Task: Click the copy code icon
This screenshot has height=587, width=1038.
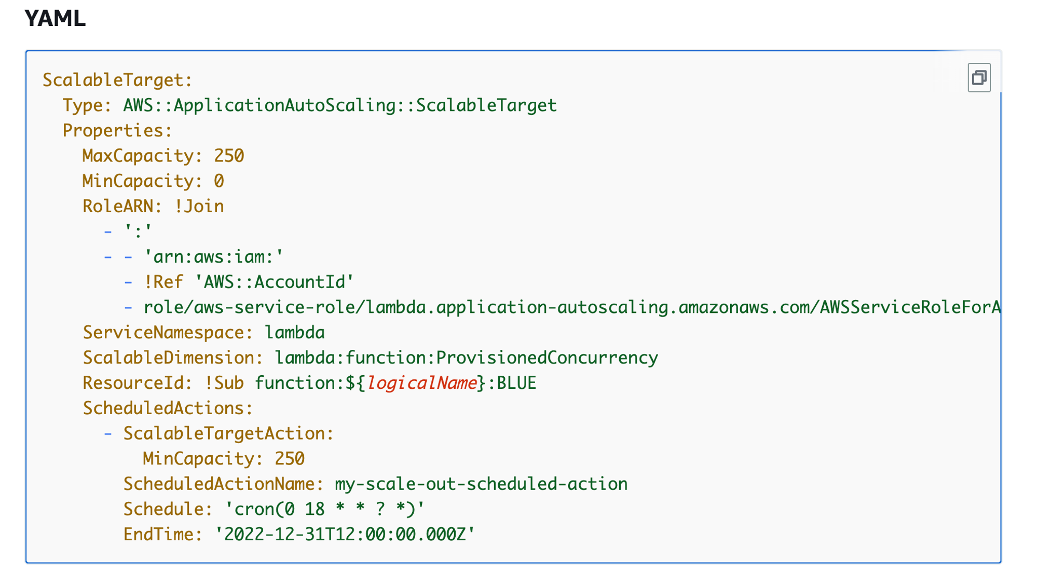Action: 978,78
